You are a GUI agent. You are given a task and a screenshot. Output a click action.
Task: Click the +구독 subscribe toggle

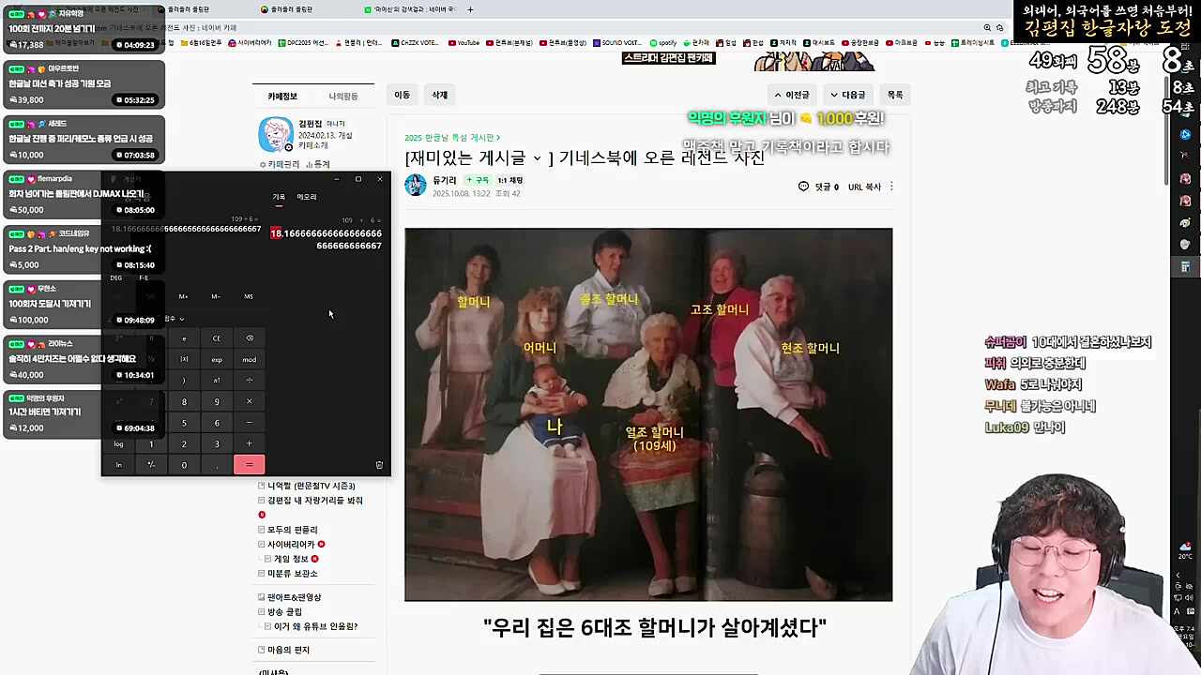coord(478,180)
